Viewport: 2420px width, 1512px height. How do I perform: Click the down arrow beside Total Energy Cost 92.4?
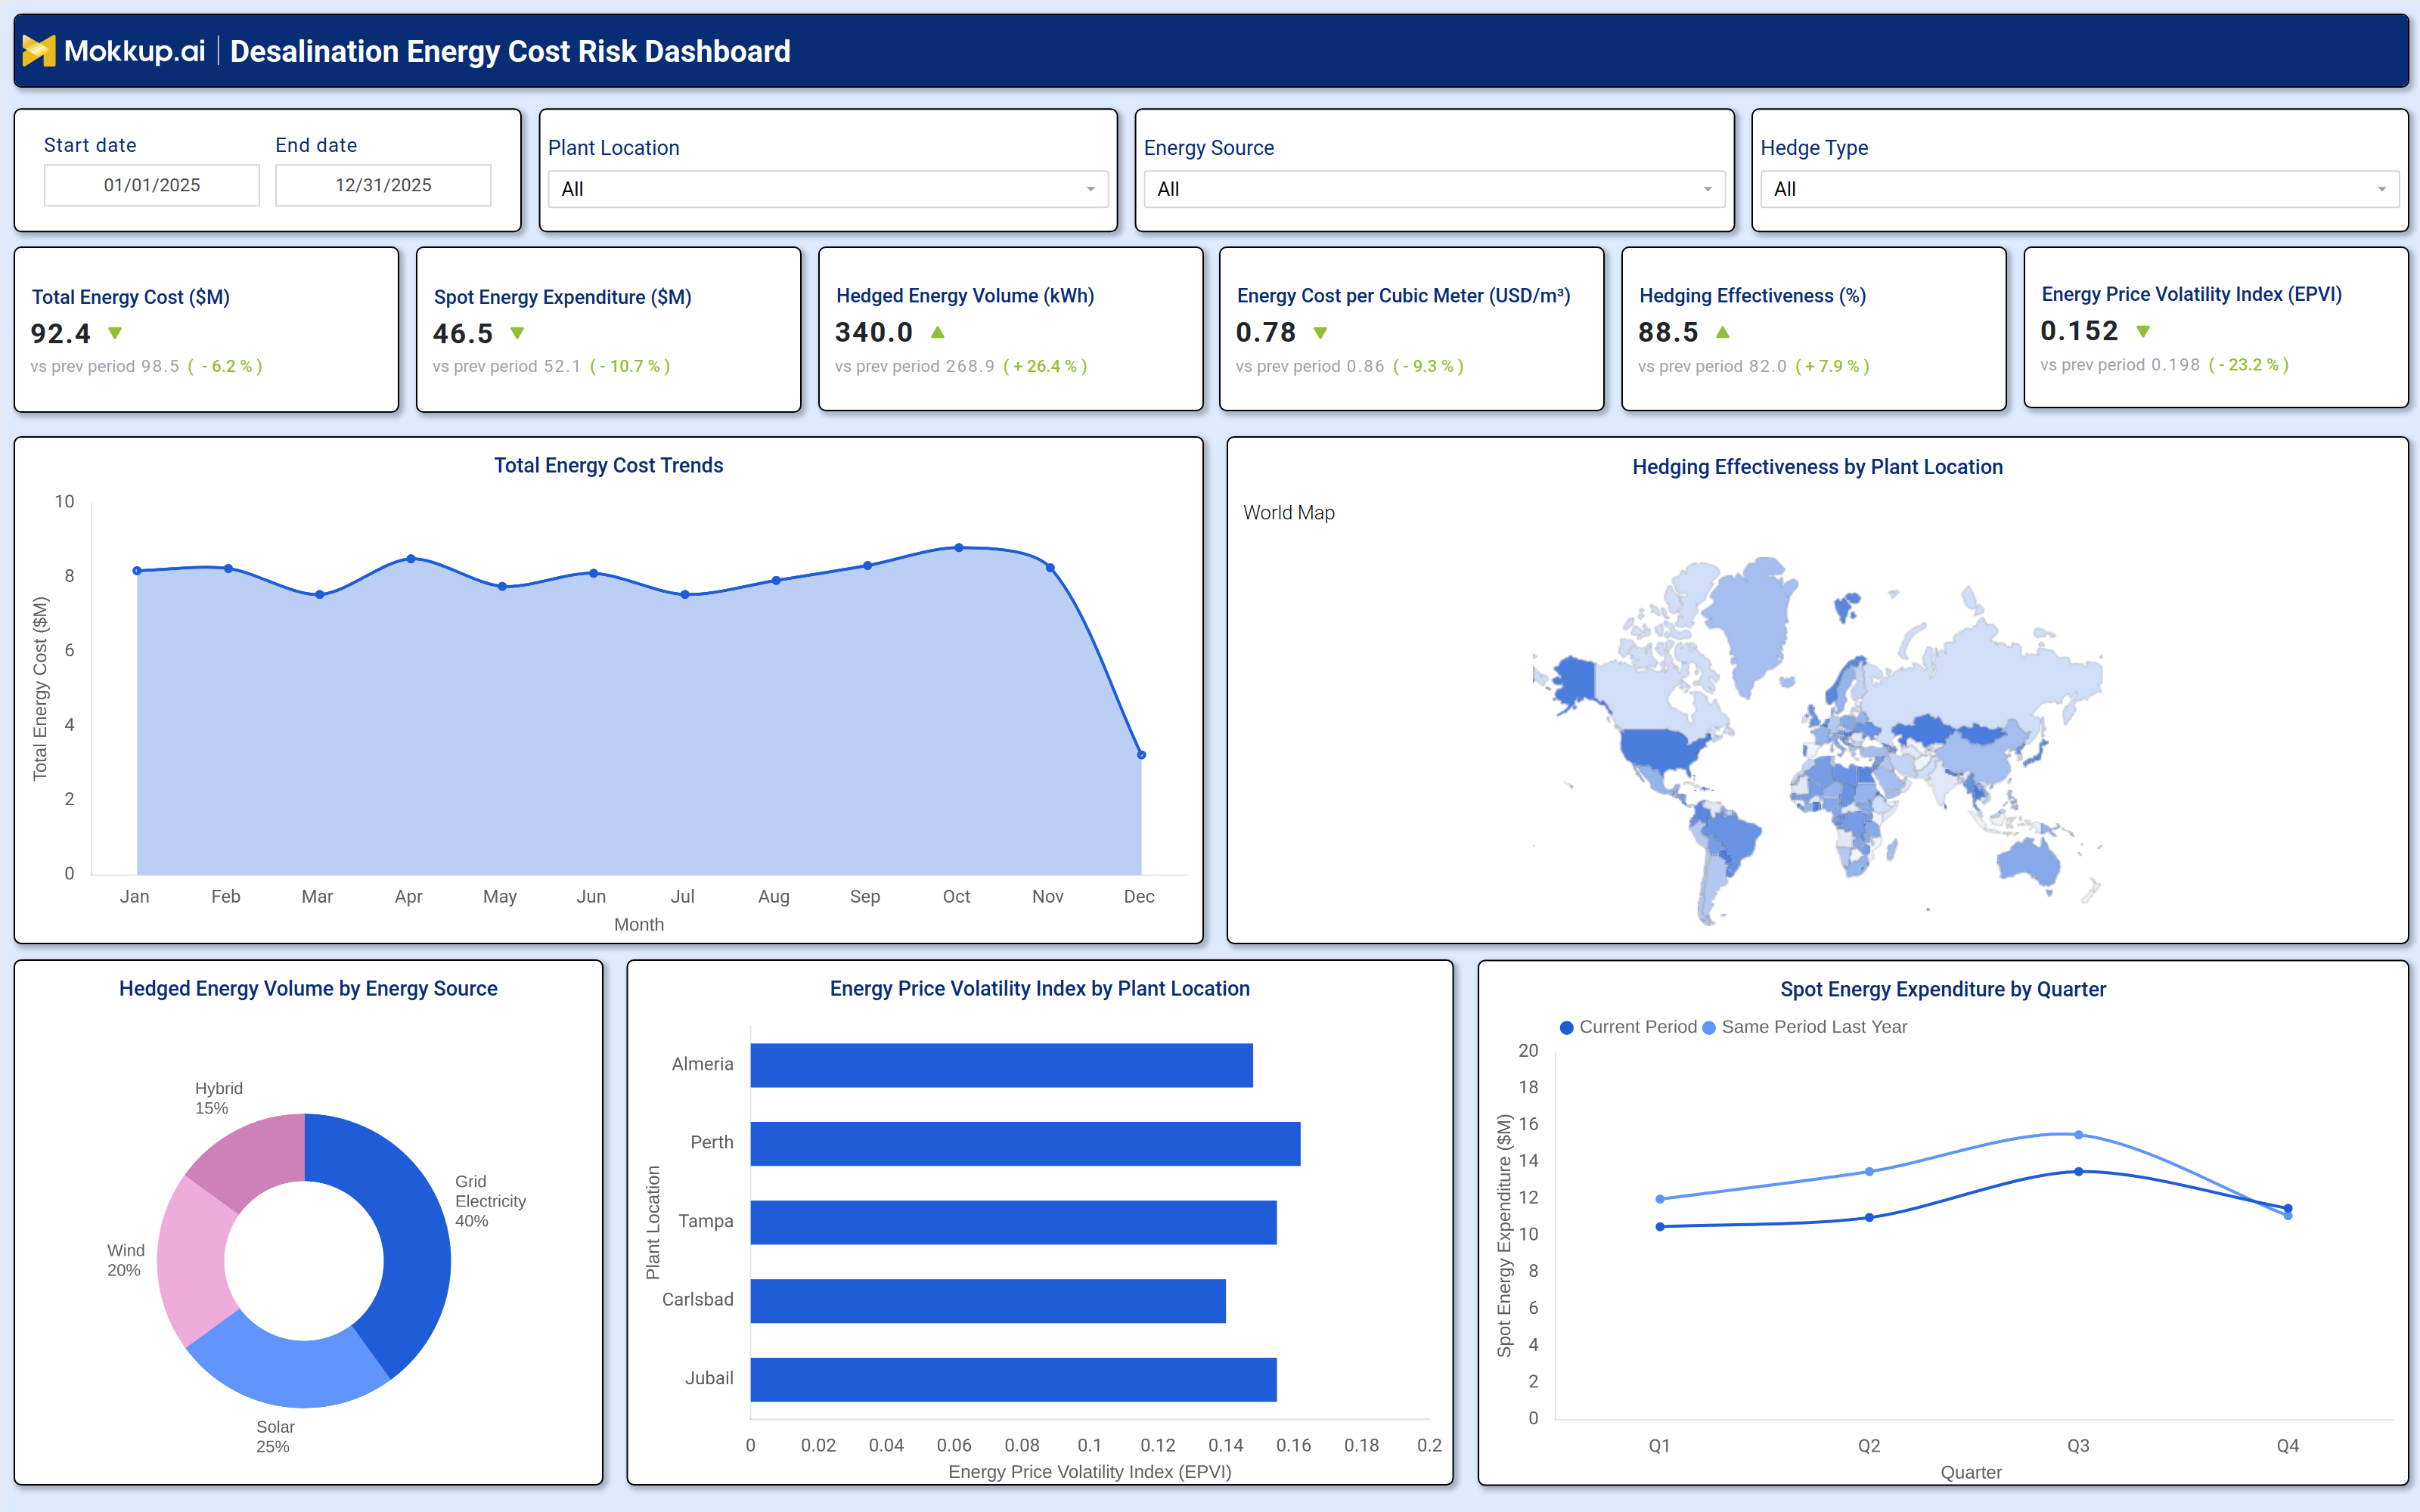pyautogui.click(x=115, y=333)
